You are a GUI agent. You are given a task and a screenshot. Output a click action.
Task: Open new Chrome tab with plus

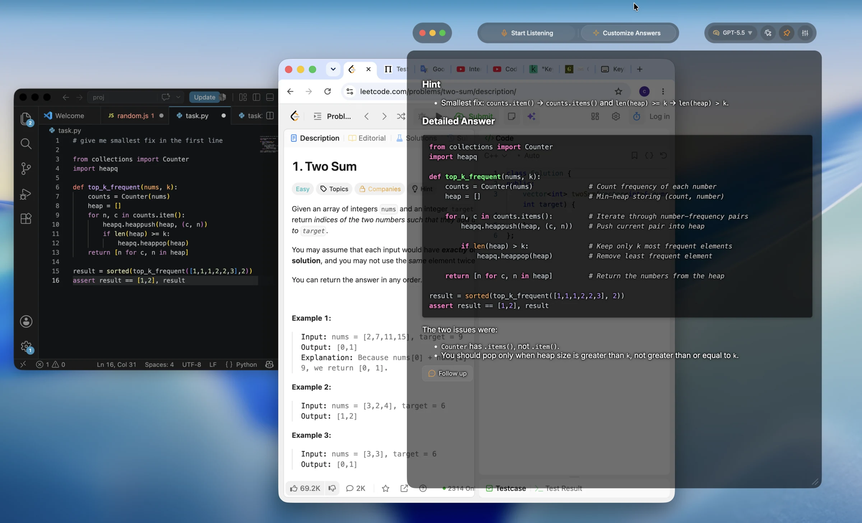640,69
